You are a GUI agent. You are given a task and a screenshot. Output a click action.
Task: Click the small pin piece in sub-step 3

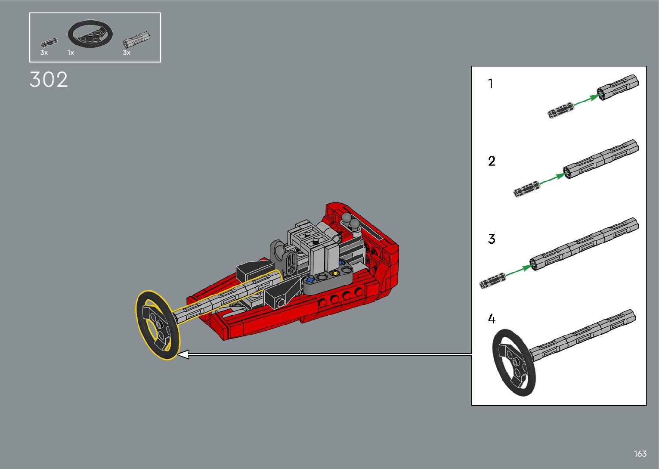[493, 280]
